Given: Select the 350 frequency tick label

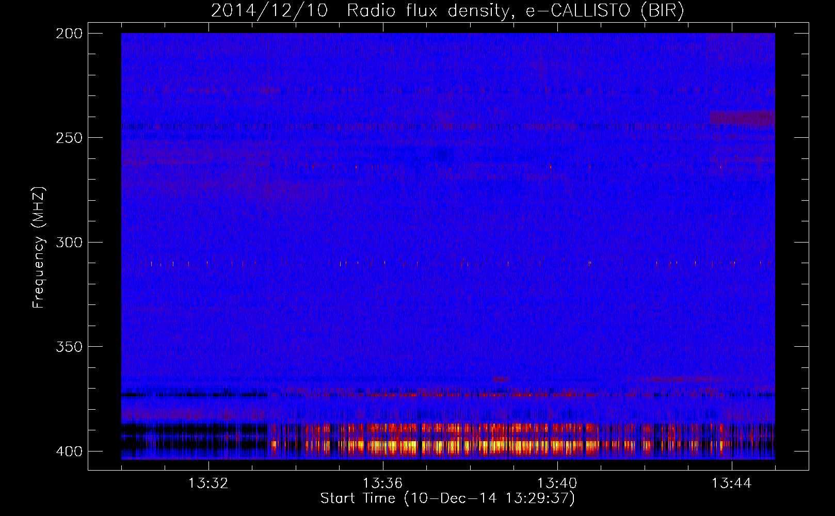Looking at the screenshot, I should (69, 347).
